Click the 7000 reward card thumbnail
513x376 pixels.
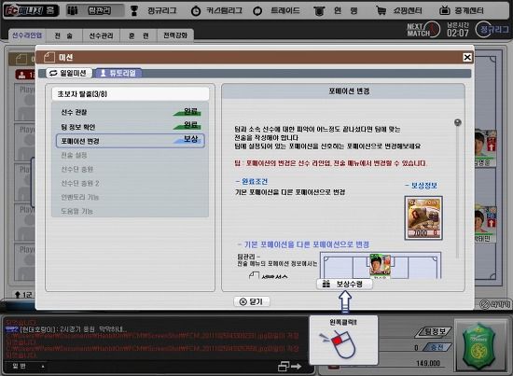click(423, 218)
